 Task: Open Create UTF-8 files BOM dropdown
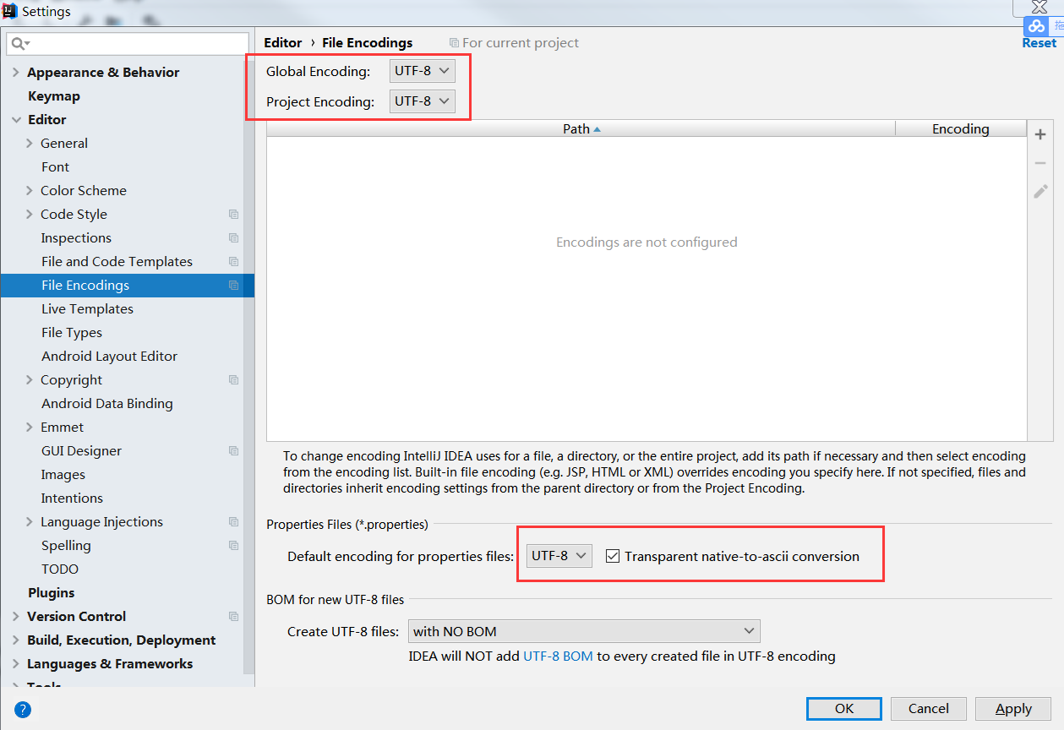pos(583,631)
